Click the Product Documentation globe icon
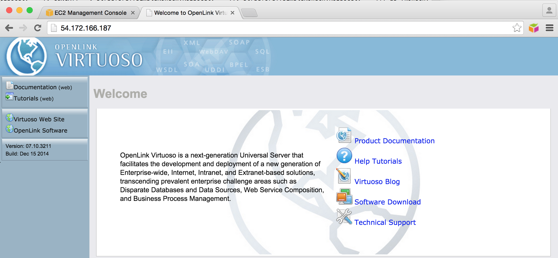 (x=344, y=135)
